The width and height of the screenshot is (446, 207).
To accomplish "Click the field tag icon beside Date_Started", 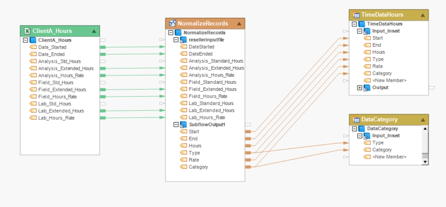I will point(33,47).
